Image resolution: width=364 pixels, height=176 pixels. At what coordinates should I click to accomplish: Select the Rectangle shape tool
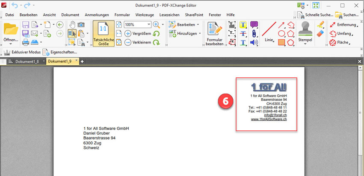coord(281,42)
